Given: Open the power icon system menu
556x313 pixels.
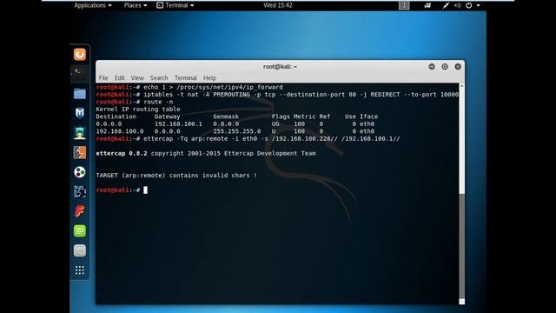Looking at the screenshot, I should click(469, 5).
